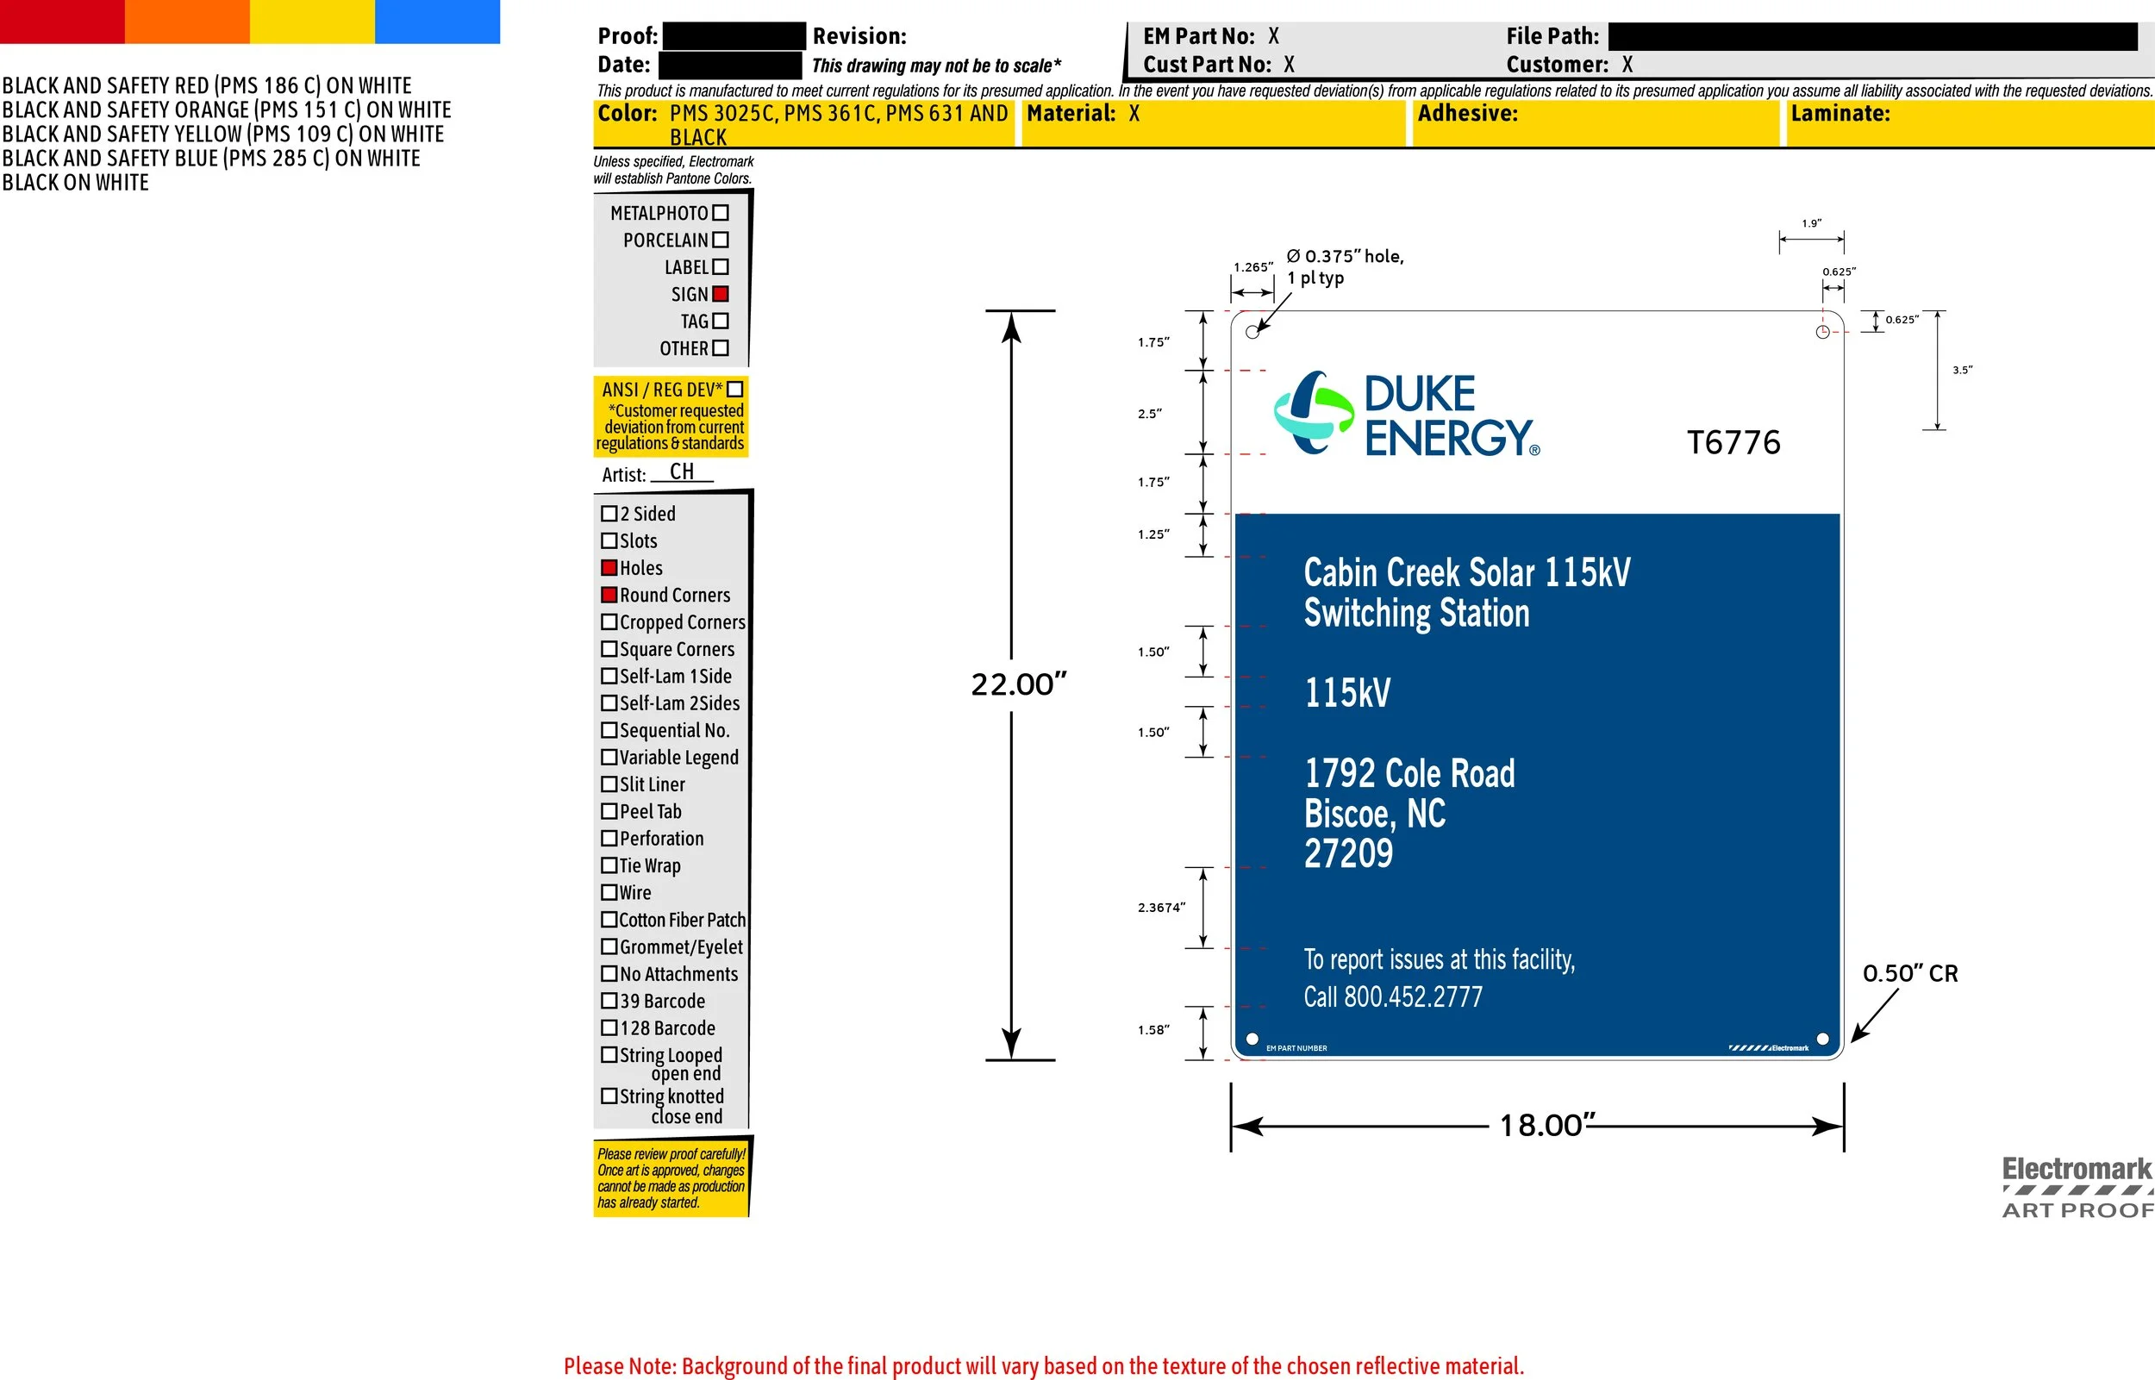Enable the 2 Sided checkbox
This screenshot has height=1380, width=2155.
609,514
